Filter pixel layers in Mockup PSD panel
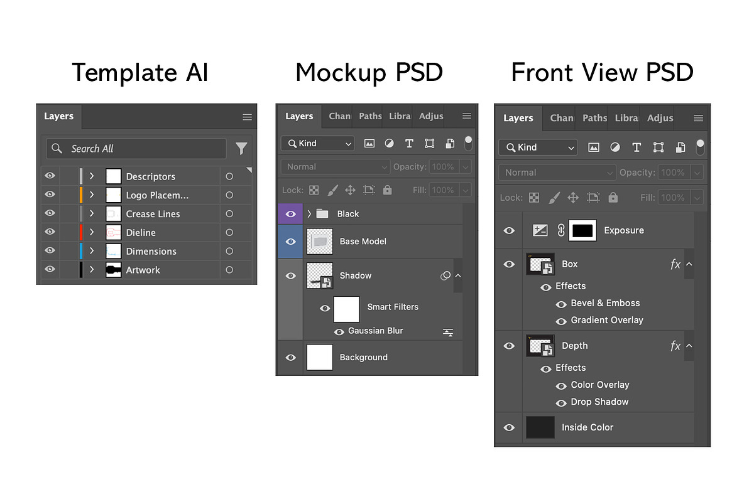 (369, 144)
